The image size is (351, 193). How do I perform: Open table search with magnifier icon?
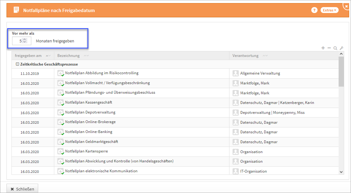tap(335, 48)
